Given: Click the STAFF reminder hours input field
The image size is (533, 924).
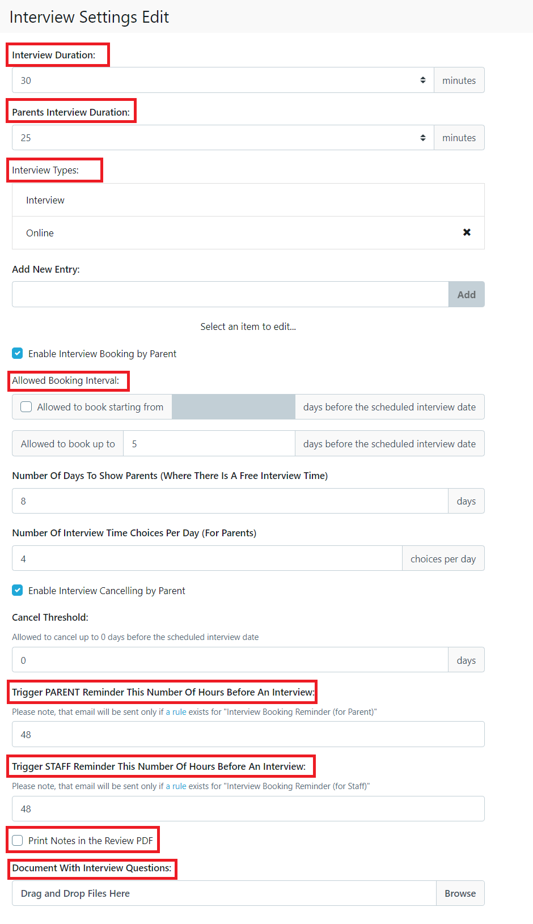Looking at the screenshot, I should pyautogui.click(x=248, y=809).
